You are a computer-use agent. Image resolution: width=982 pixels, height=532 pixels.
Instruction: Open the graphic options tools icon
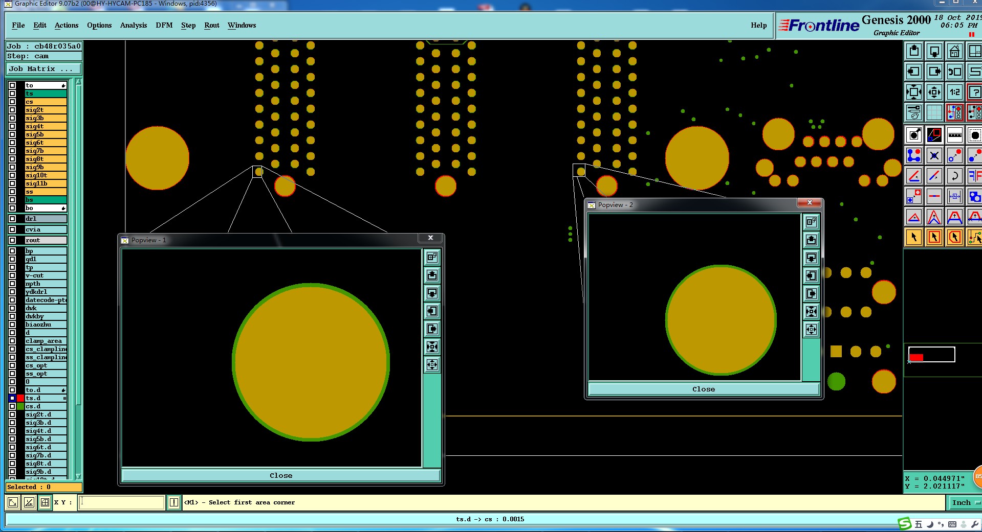(914, 112)
